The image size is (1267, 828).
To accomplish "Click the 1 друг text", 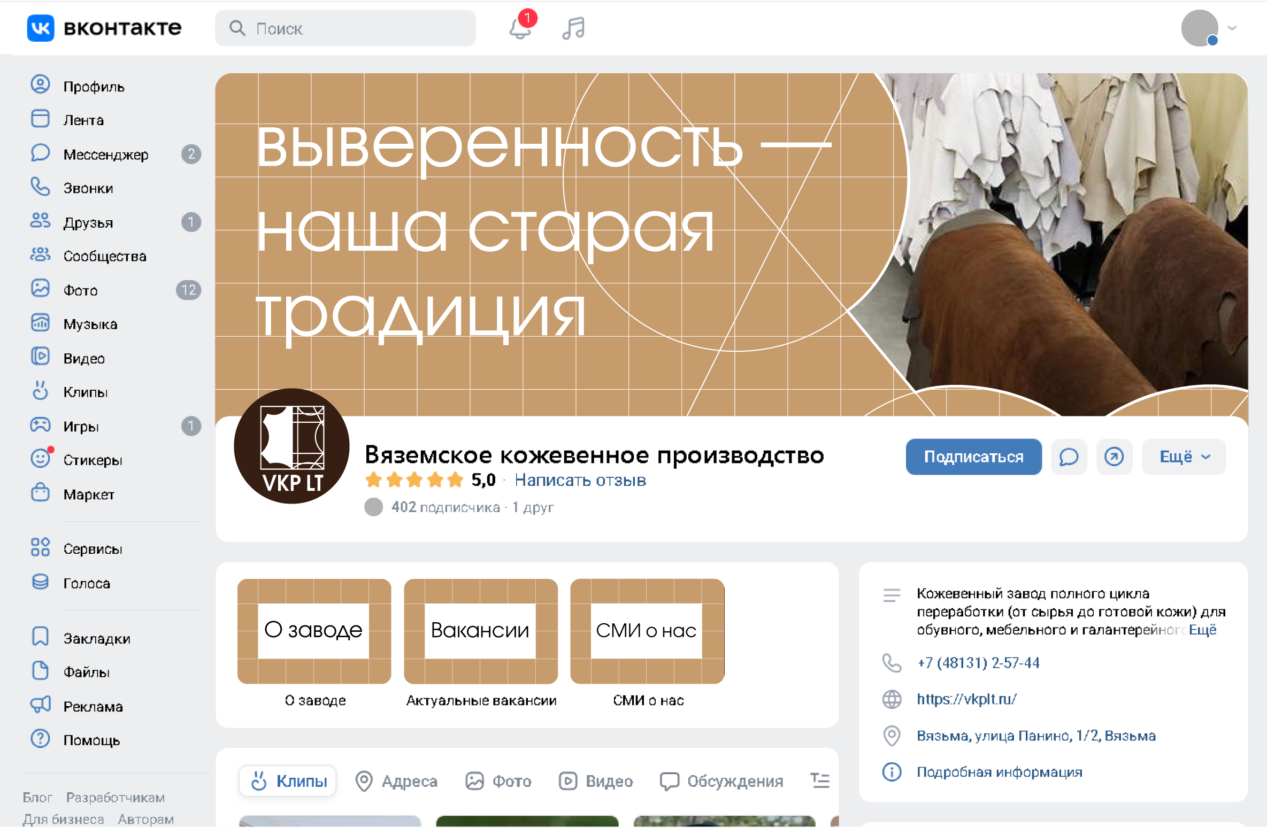I will tap(533, 507).
